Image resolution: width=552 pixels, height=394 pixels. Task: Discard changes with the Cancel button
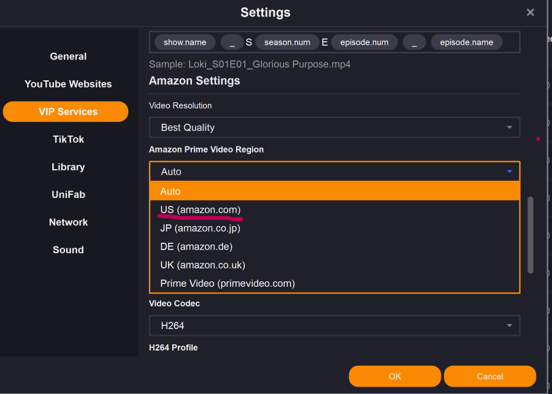489,376
